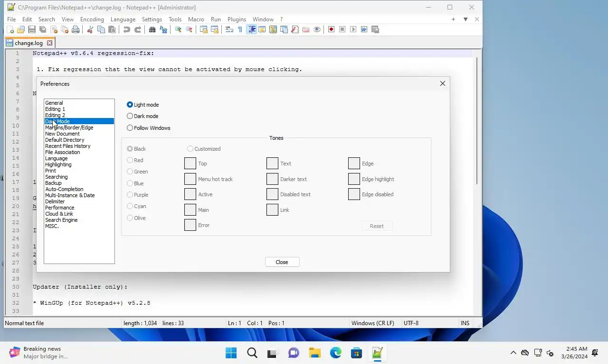
Task: Select General in Preferences list
Action: pos(79,103)
